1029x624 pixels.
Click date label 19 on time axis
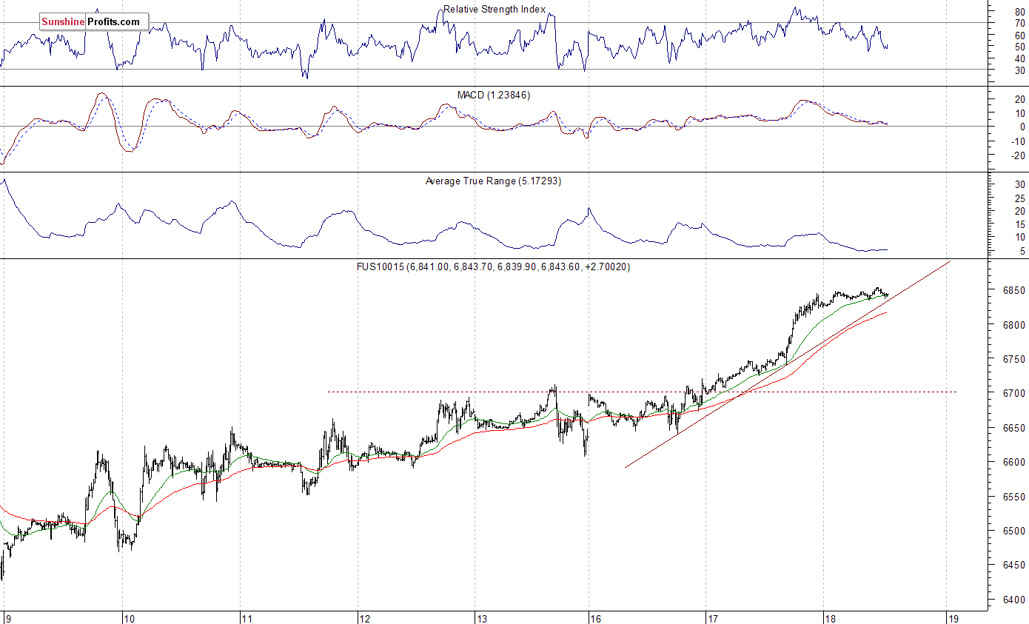click(953, 618)
